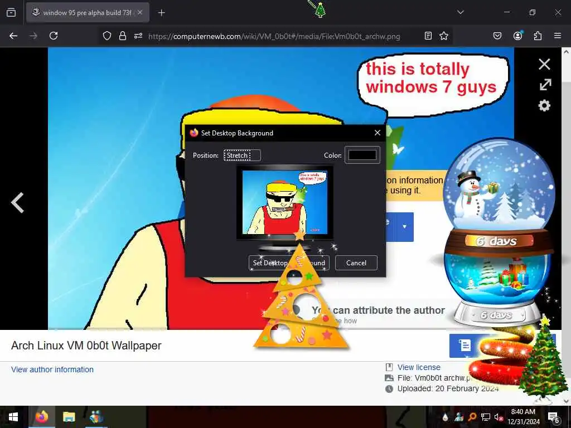
Task: Show previous image in viewer
Action: pos(17,203)
